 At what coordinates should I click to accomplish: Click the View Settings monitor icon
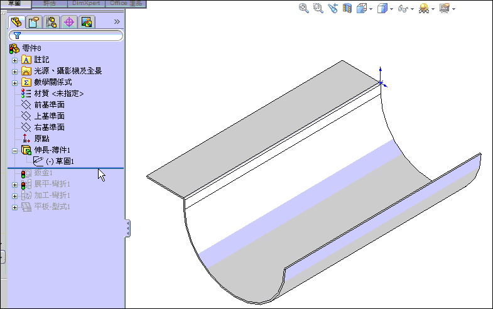tap(445, 8)
